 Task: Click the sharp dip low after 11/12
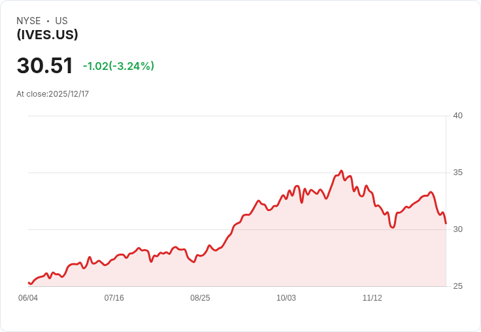[x=392, y=227]
